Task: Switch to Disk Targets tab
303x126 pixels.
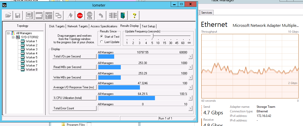Action: tap(57, 26)
